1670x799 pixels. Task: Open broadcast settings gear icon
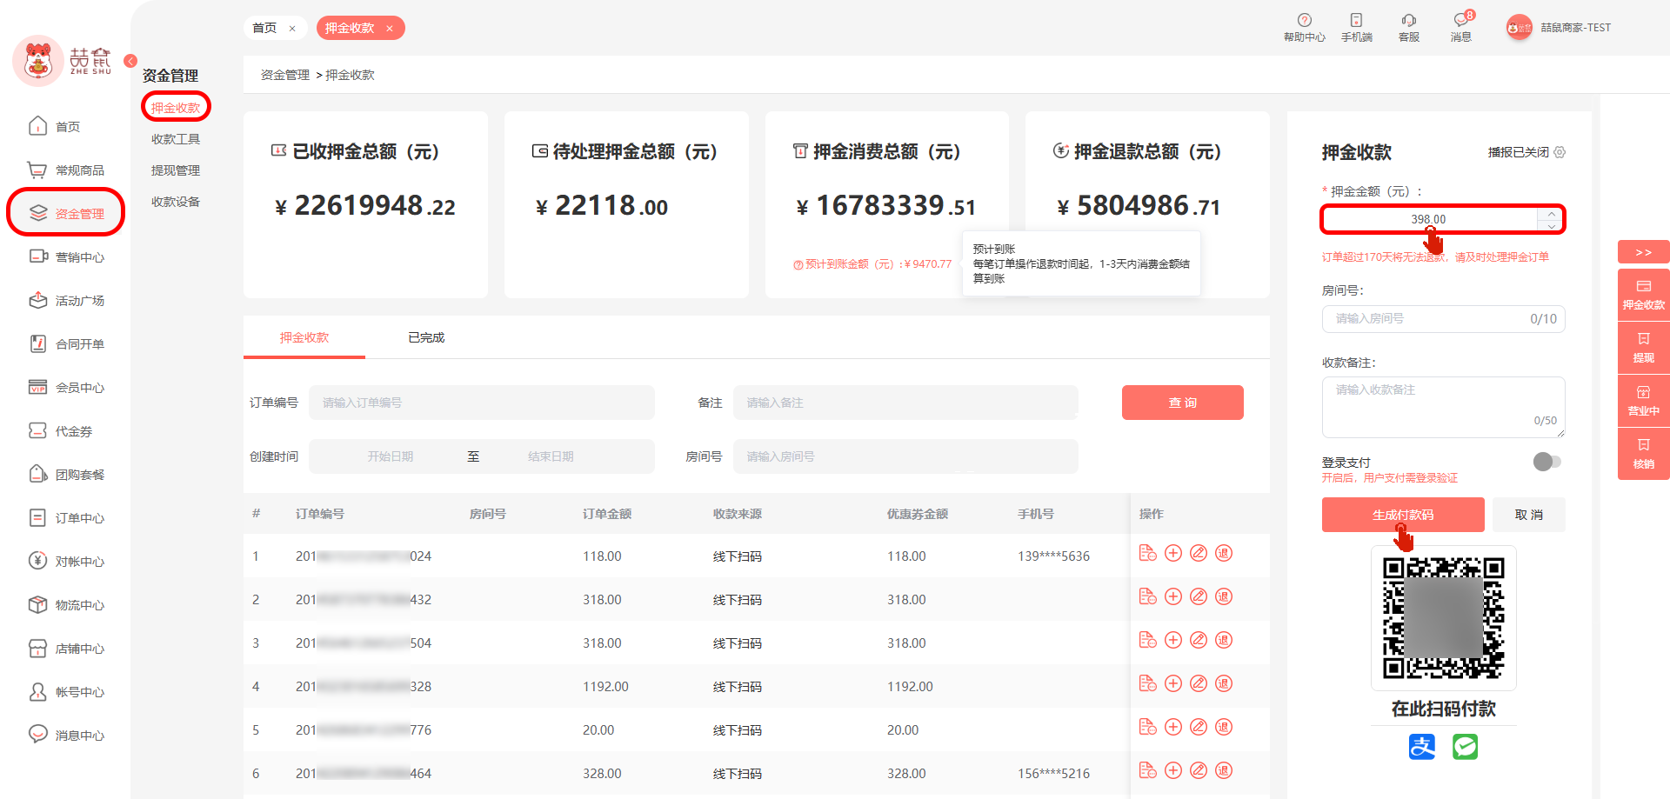1560,152
